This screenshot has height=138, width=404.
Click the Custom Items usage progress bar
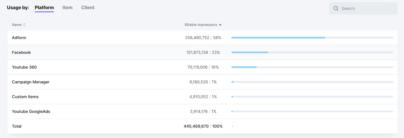tap(312, 97)
